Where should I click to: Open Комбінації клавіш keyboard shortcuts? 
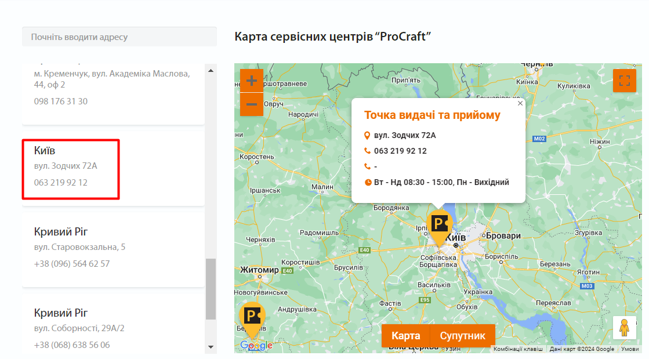[x=518, y=349]
